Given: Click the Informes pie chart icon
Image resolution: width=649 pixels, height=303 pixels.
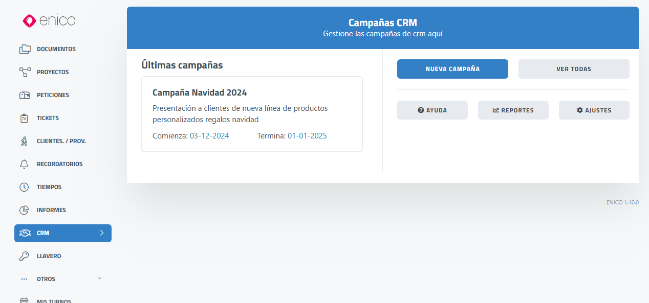Looking at the screenshot, I should [25, 210].
